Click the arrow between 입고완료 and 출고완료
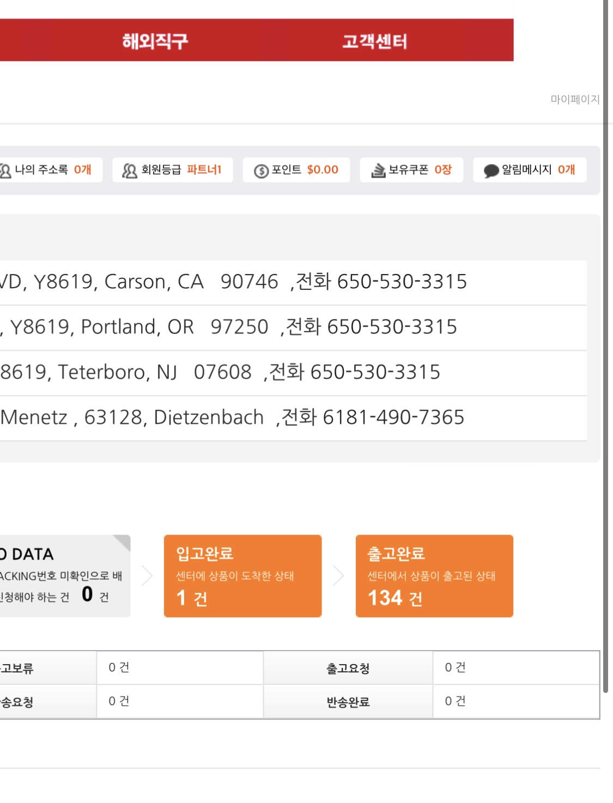Viewport: 613px width, 803px height. pos(338,576)
